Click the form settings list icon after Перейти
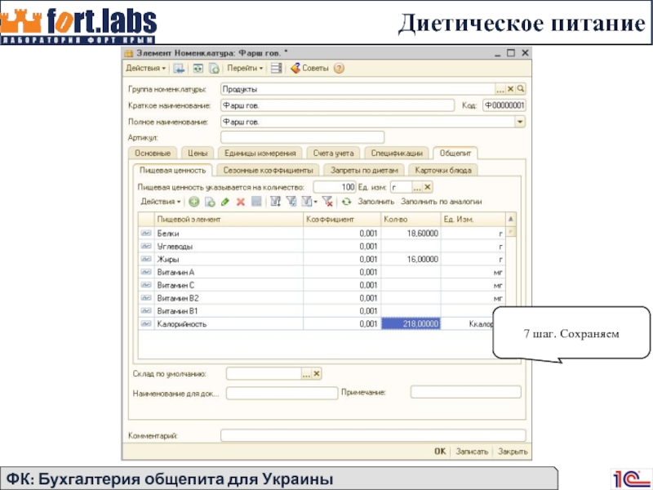The height and width of the screenshot is (490, 653). tap(276, 68)
